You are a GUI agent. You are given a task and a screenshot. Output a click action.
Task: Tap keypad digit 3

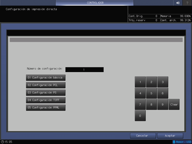[x=163, y=82]
